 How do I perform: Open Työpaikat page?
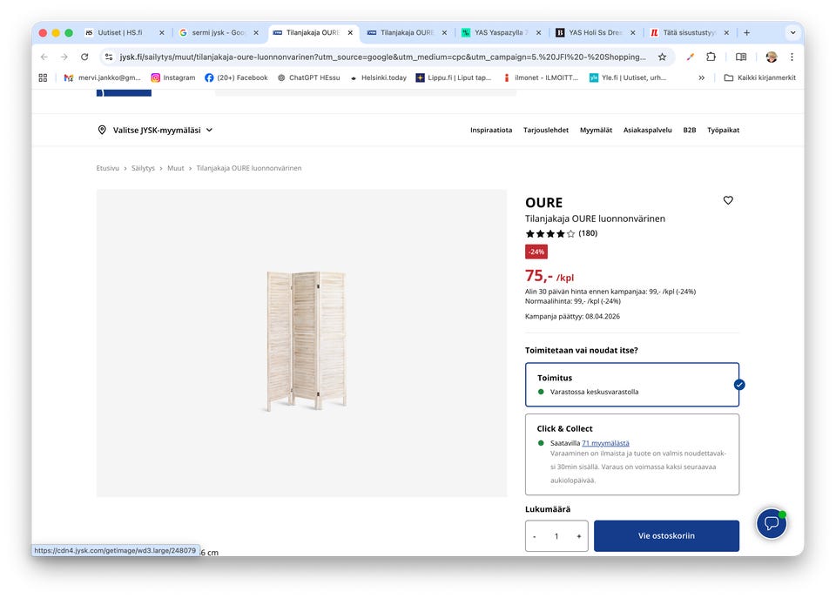pos(723,130)
